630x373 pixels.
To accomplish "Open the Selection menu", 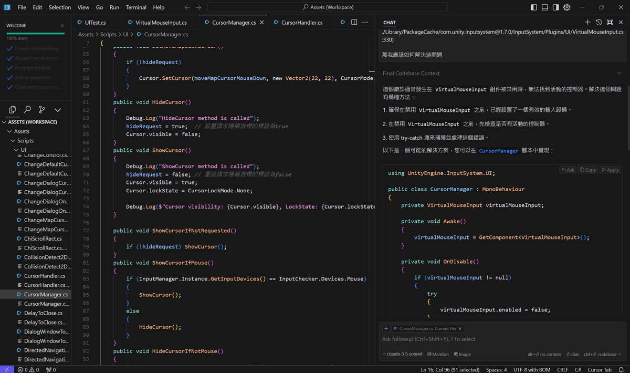I will point(59,7).
